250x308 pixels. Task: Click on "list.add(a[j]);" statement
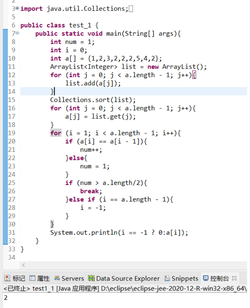point(93,83)
